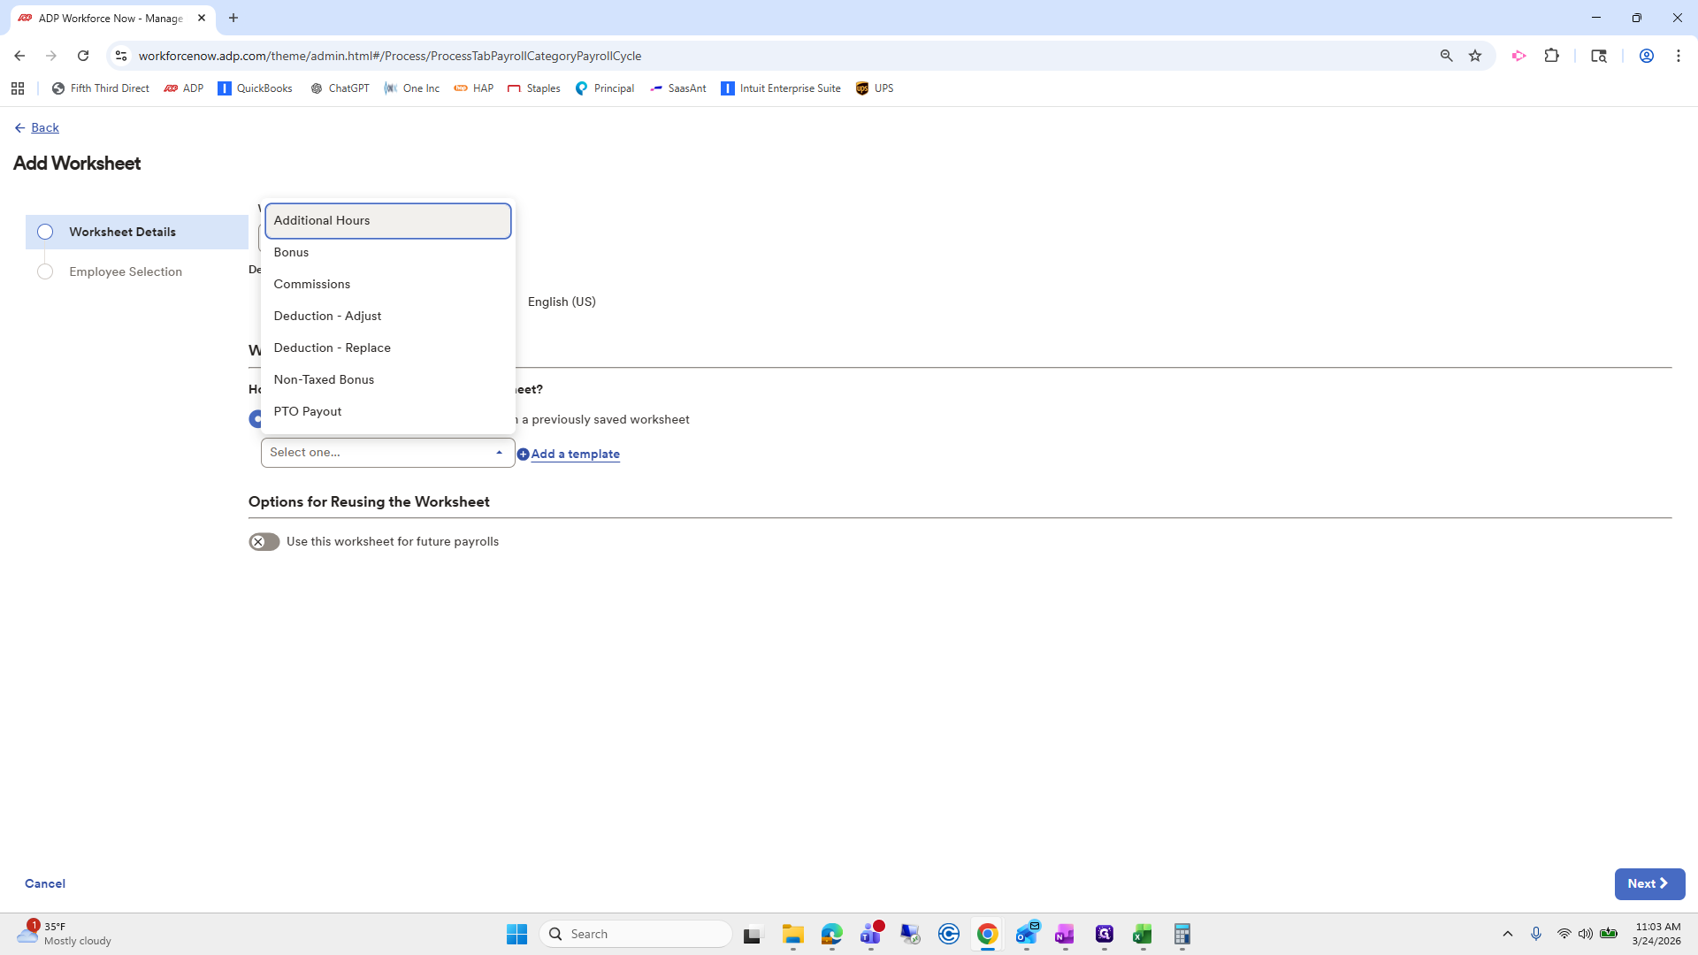
Task: Open the Extensions puzzle icon
Action: coord(1551,56)
